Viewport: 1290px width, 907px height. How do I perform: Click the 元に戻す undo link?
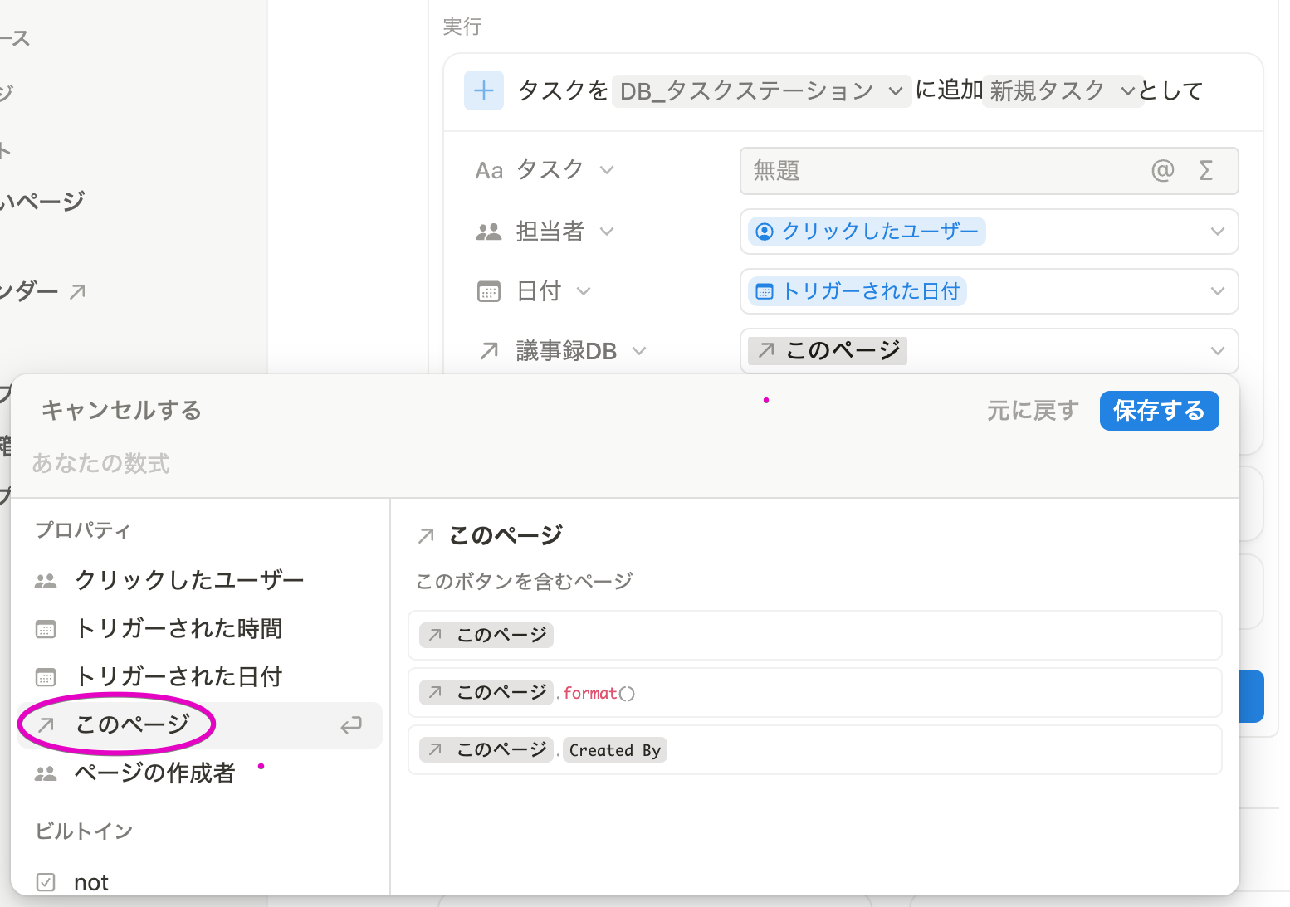click(x=1033, y=410)
